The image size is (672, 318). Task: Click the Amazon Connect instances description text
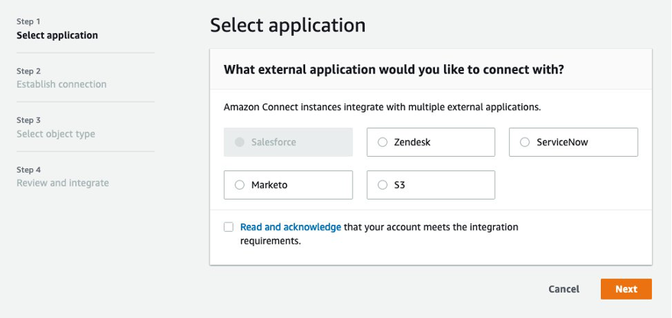382,107
